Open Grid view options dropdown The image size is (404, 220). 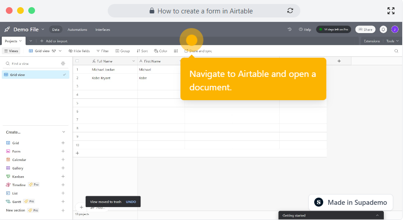(x=60, y=51)
